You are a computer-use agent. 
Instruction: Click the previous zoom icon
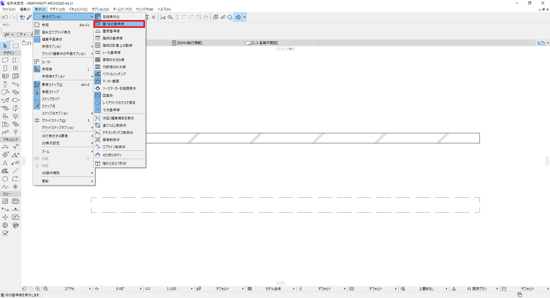[24, 289]
